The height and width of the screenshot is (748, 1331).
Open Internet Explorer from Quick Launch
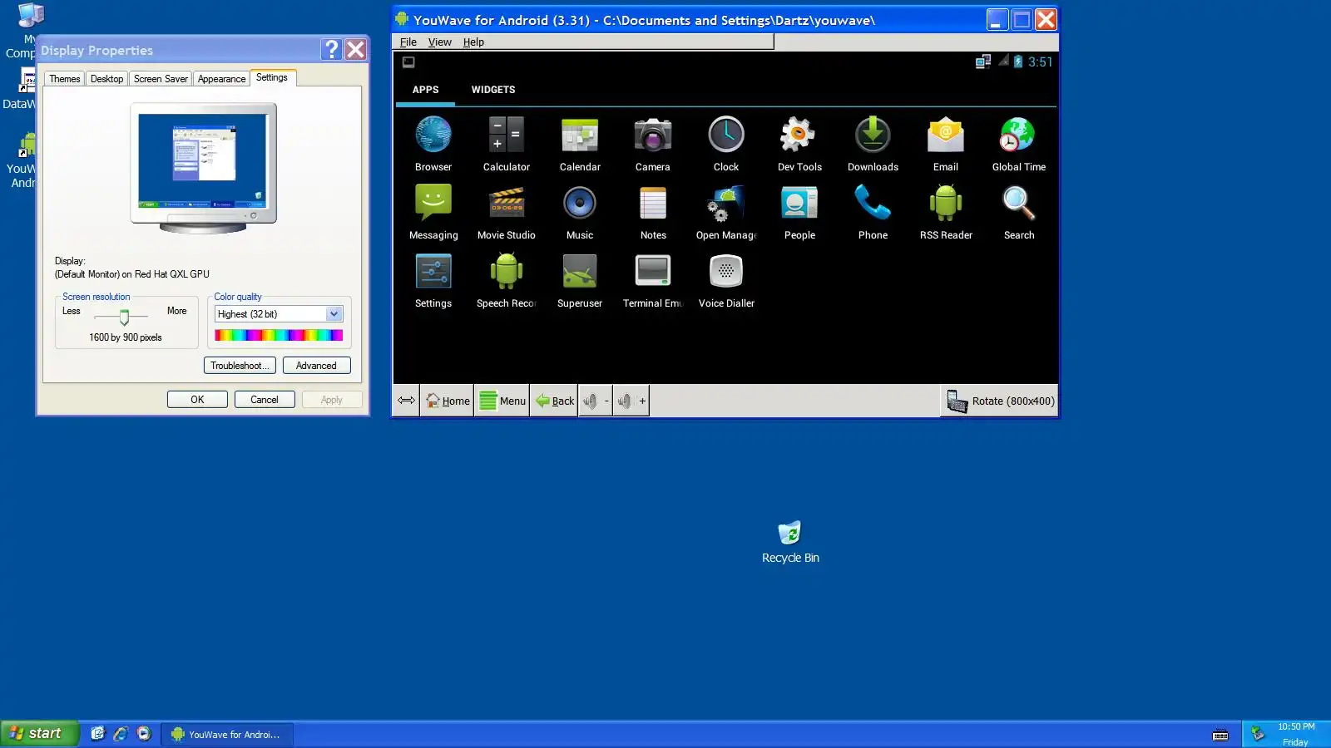121,734
